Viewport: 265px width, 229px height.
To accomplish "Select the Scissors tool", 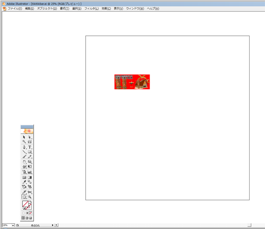I will tap(30, 192).
